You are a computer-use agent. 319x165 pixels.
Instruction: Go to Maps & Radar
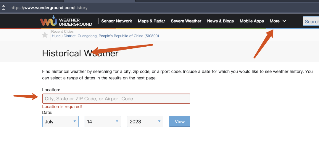coord(152,21)
